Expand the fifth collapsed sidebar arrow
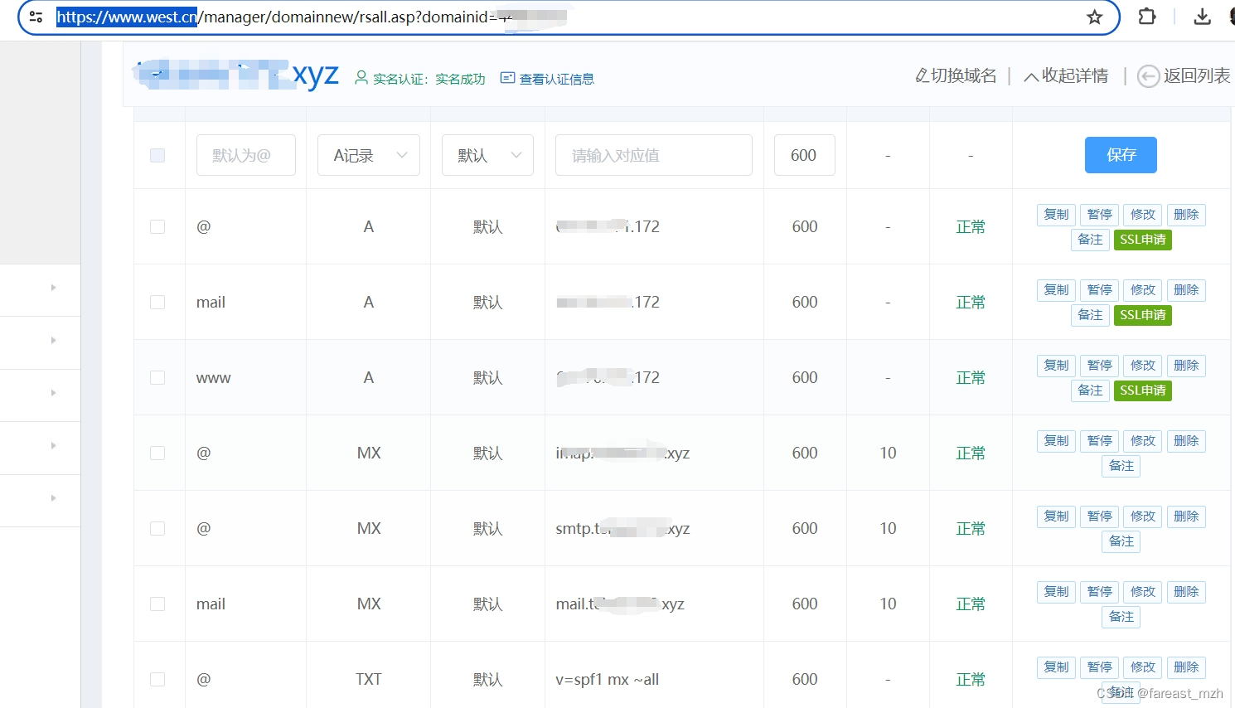This screenshot has height=708, width=1235. click(53, 498)
